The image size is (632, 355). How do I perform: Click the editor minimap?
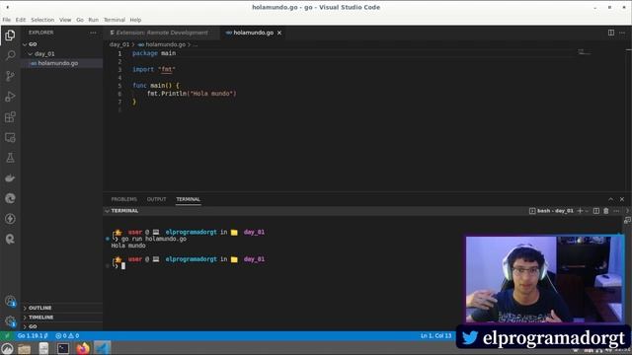click(584, 52)
